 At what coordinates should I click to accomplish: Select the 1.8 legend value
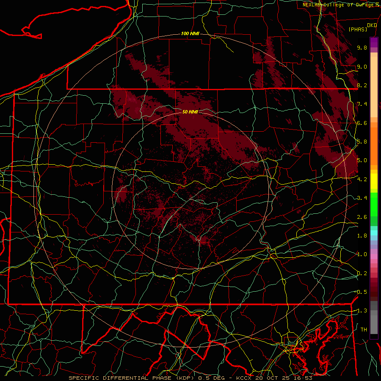click(x=362, y=236)
